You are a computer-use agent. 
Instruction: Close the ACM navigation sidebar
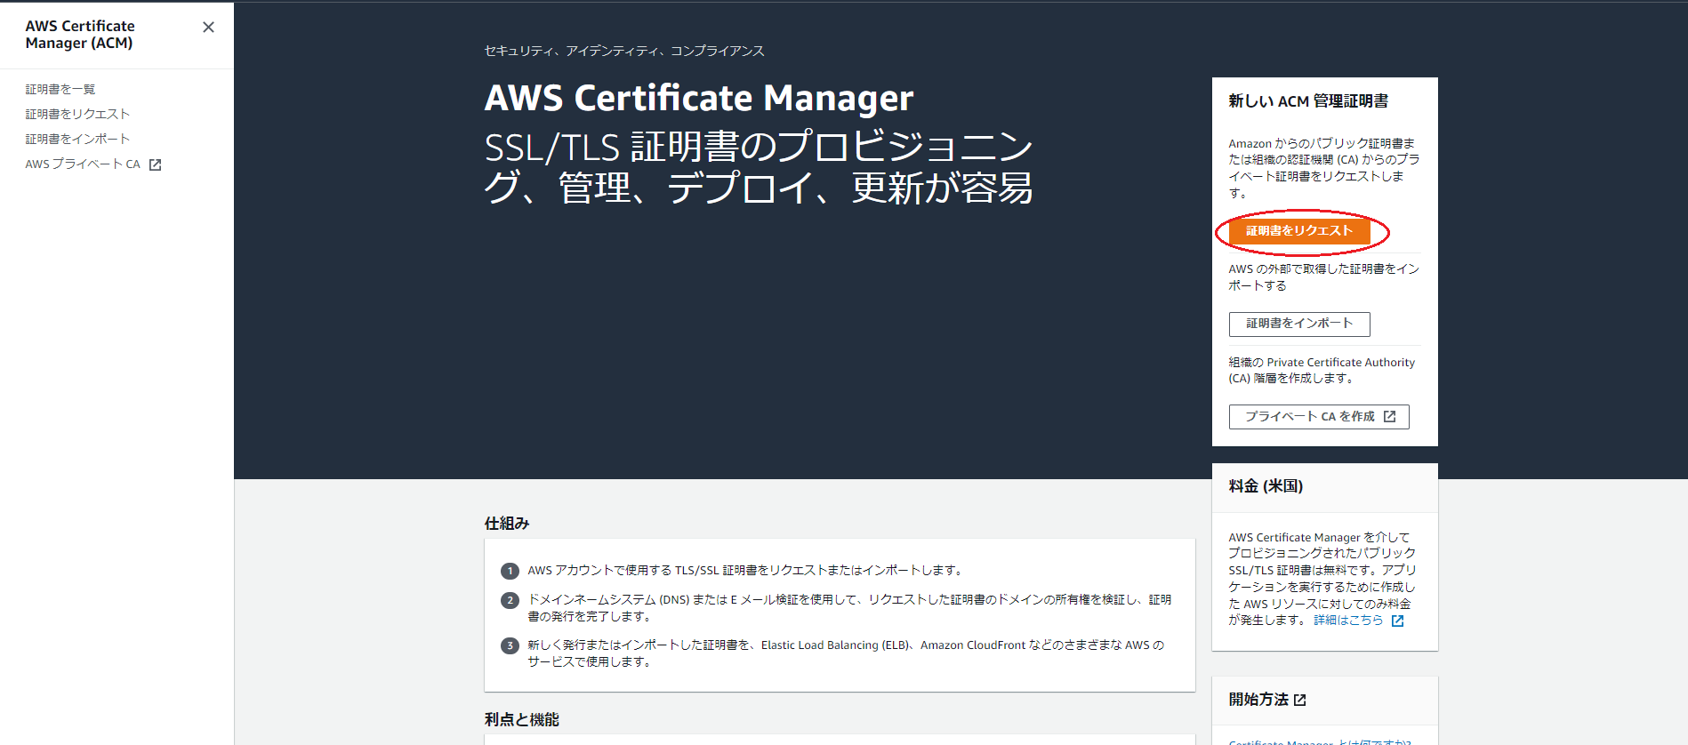point(208,27)
